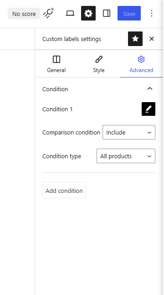Viewport: 164px width, 295px height.
Task: Click the Condition 1 edit pencil icon
Action: pyautogui.click(x=149, y=109)
